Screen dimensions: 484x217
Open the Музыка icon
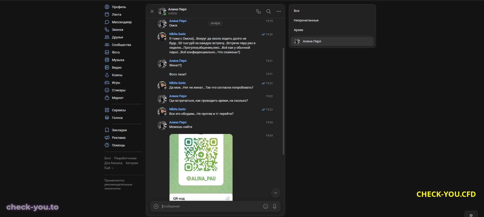coord(107,60)
